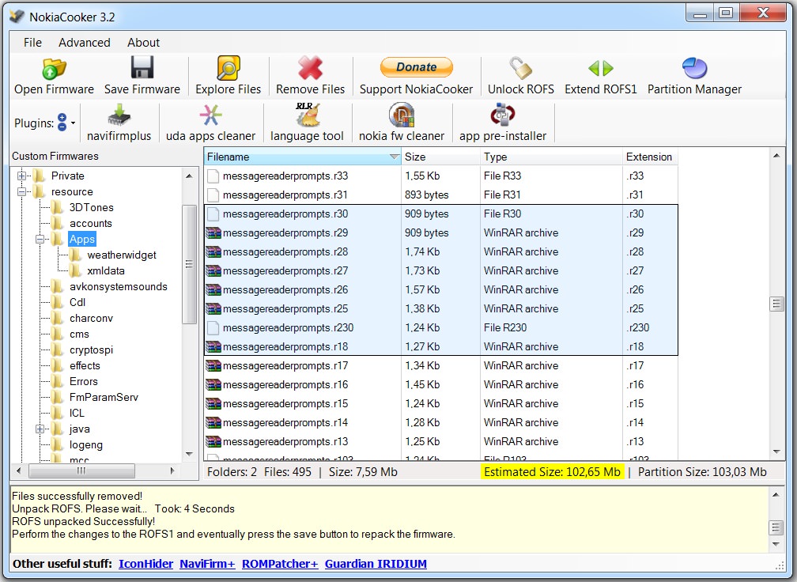
Task: Collapse the resource folder node
Action: (21, 191)
